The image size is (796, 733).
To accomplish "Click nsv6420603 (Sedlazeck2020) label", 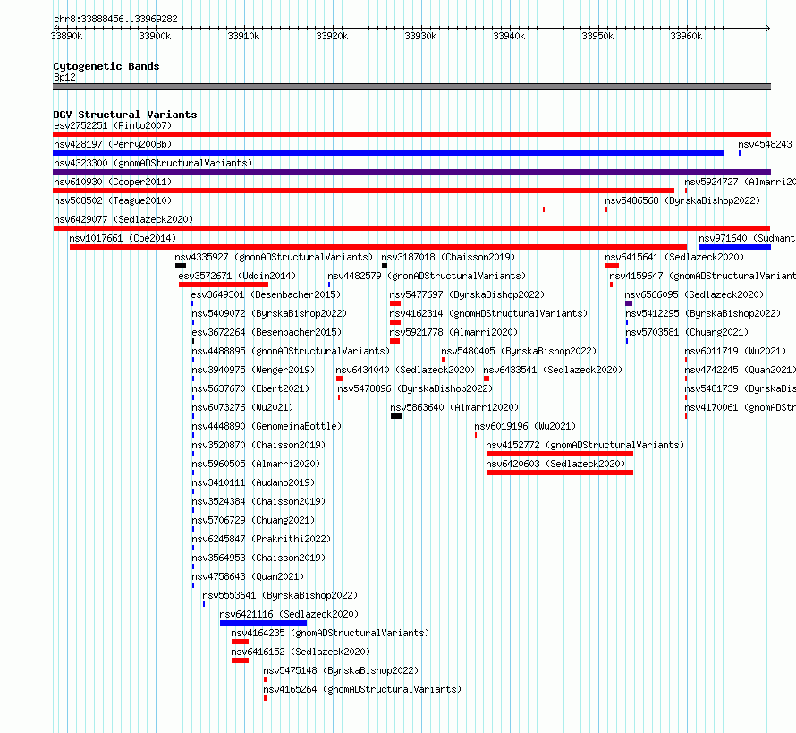I will (x=555, y=464).
